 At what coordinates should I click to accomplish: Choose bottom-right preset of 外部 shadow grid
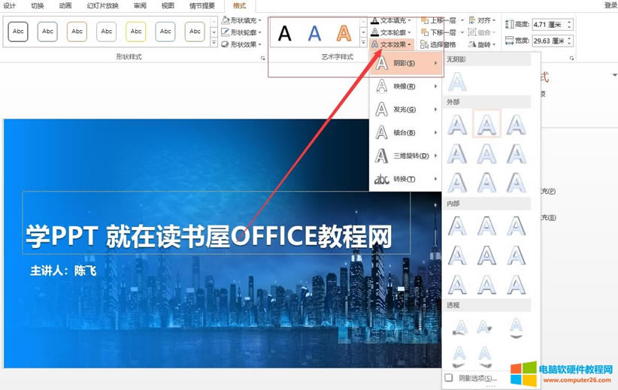click(x=517, y=183)
